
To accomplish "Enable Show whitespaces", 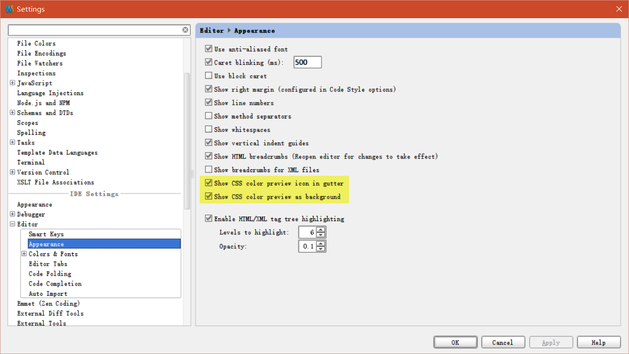I will pyautogui.click(x=209, y=129).
